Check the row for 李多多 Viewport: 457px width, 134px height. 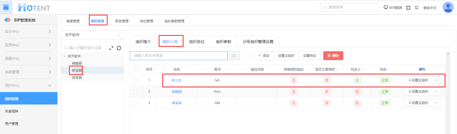point(135,103)
